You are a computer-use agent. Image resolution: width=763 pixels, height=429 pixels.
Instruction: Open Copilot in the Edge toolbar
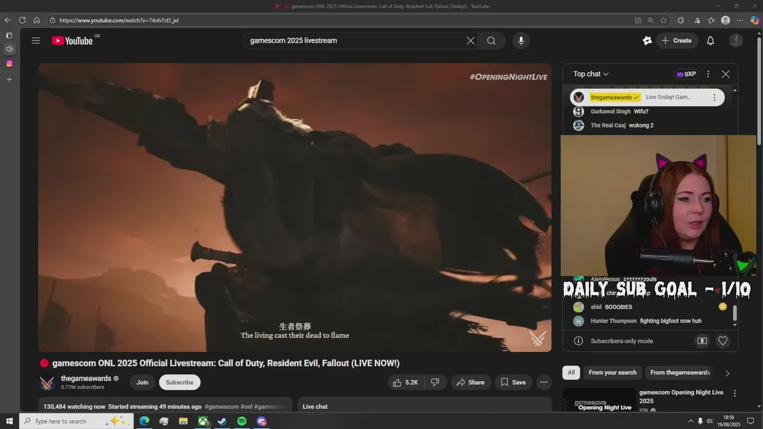[755, 20]
